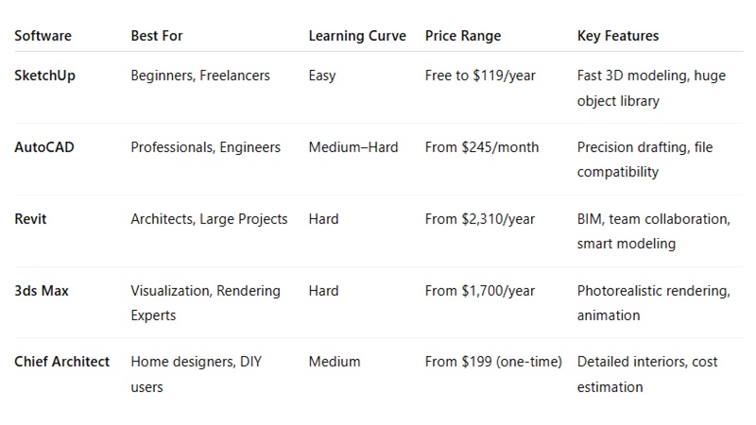This screenshot has width=756, height=425.
Task: Click the From $245/month price cell
Action: [482, 147]
